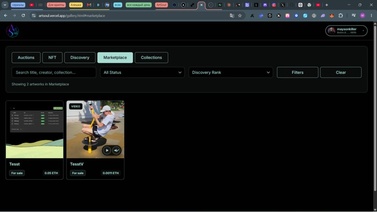Switch to the first YouTube tab
The width and height of the screenshot is (377, 212).
tap(31, 5)
